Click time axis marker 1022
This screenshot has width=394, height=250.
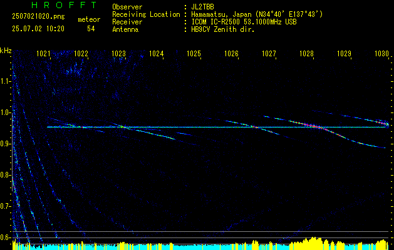pos(81,53)
